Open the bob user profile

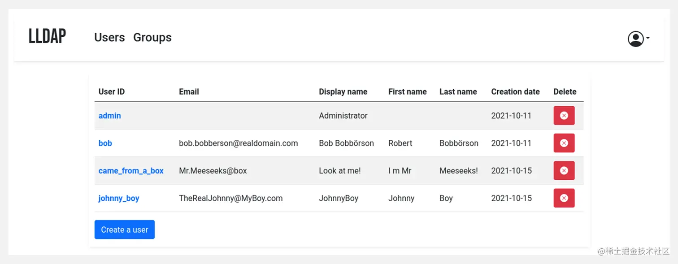click(105, 143)
